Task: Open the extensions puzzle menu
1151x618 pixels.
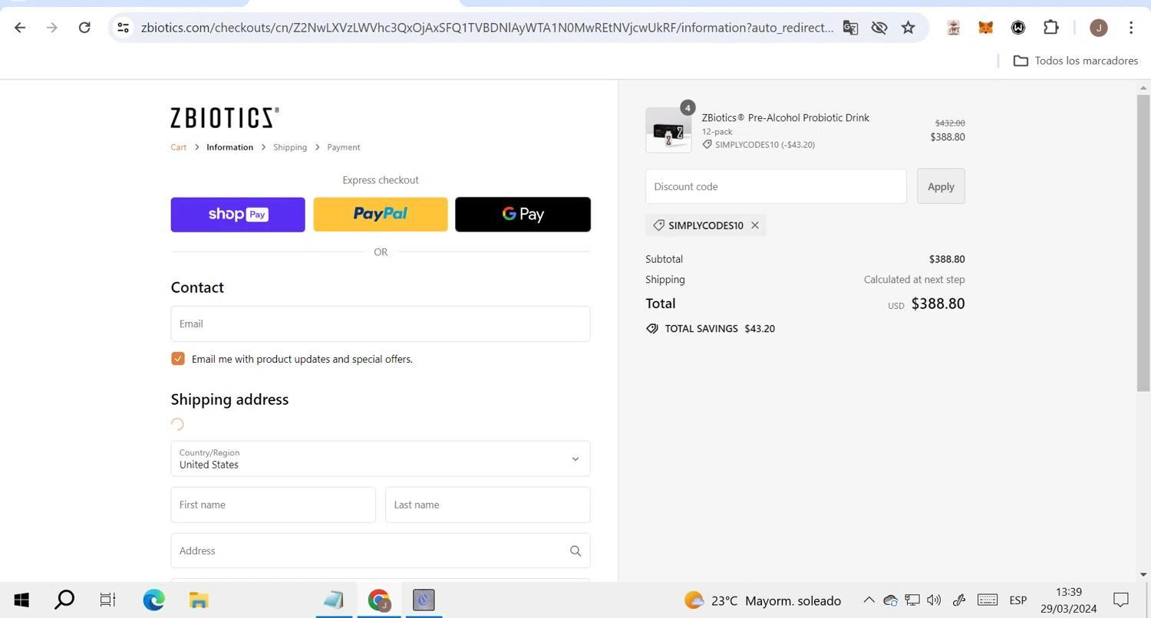Action: pyautogui.click(x=1051, y=28)
